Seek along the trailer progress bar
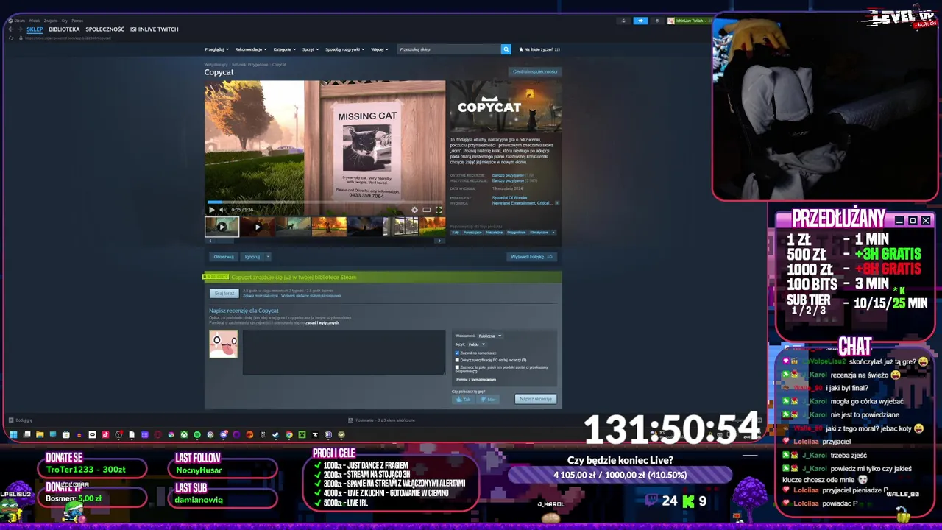Image resolution: width=942 pixels, height=530 pixels. (x=325, y=202)
